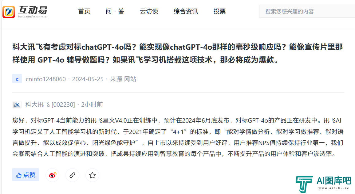Go to 云访谈 page
The height and width of the screenshot is (194, 355).
(x=149, y=11)
